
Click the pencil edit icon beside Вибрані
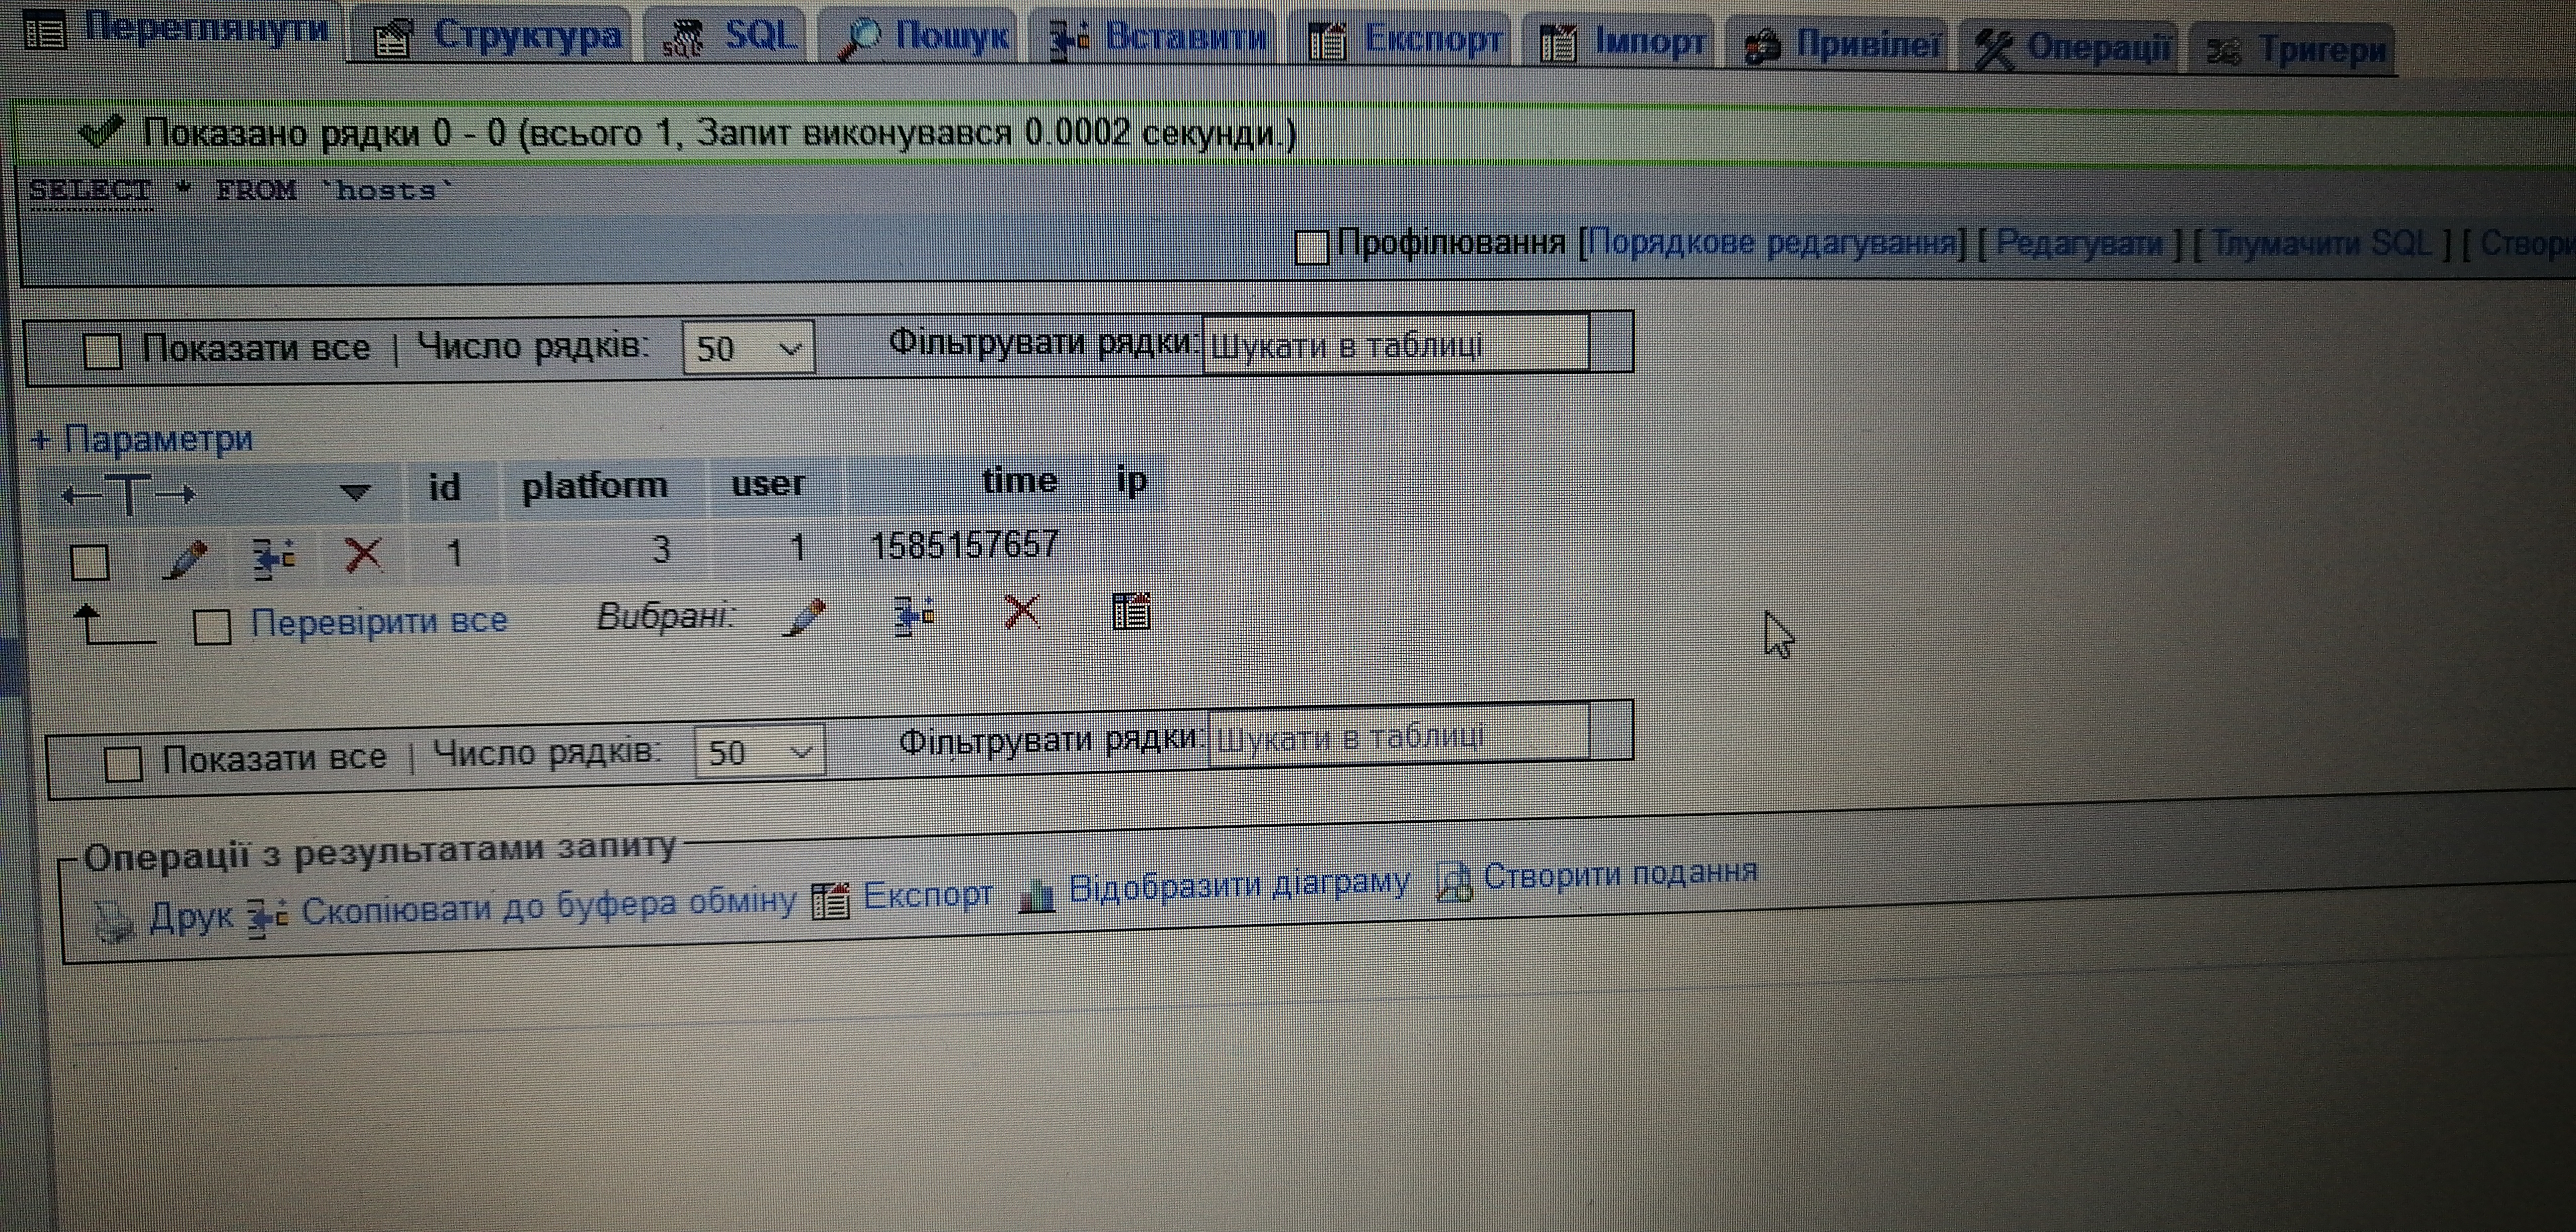(x=805, y=616)
